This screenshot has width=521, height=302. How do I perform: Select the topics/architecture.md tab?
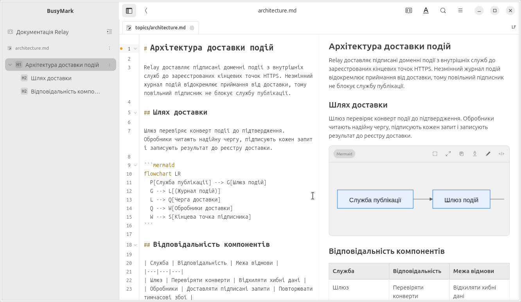click(x=160, y=28)
